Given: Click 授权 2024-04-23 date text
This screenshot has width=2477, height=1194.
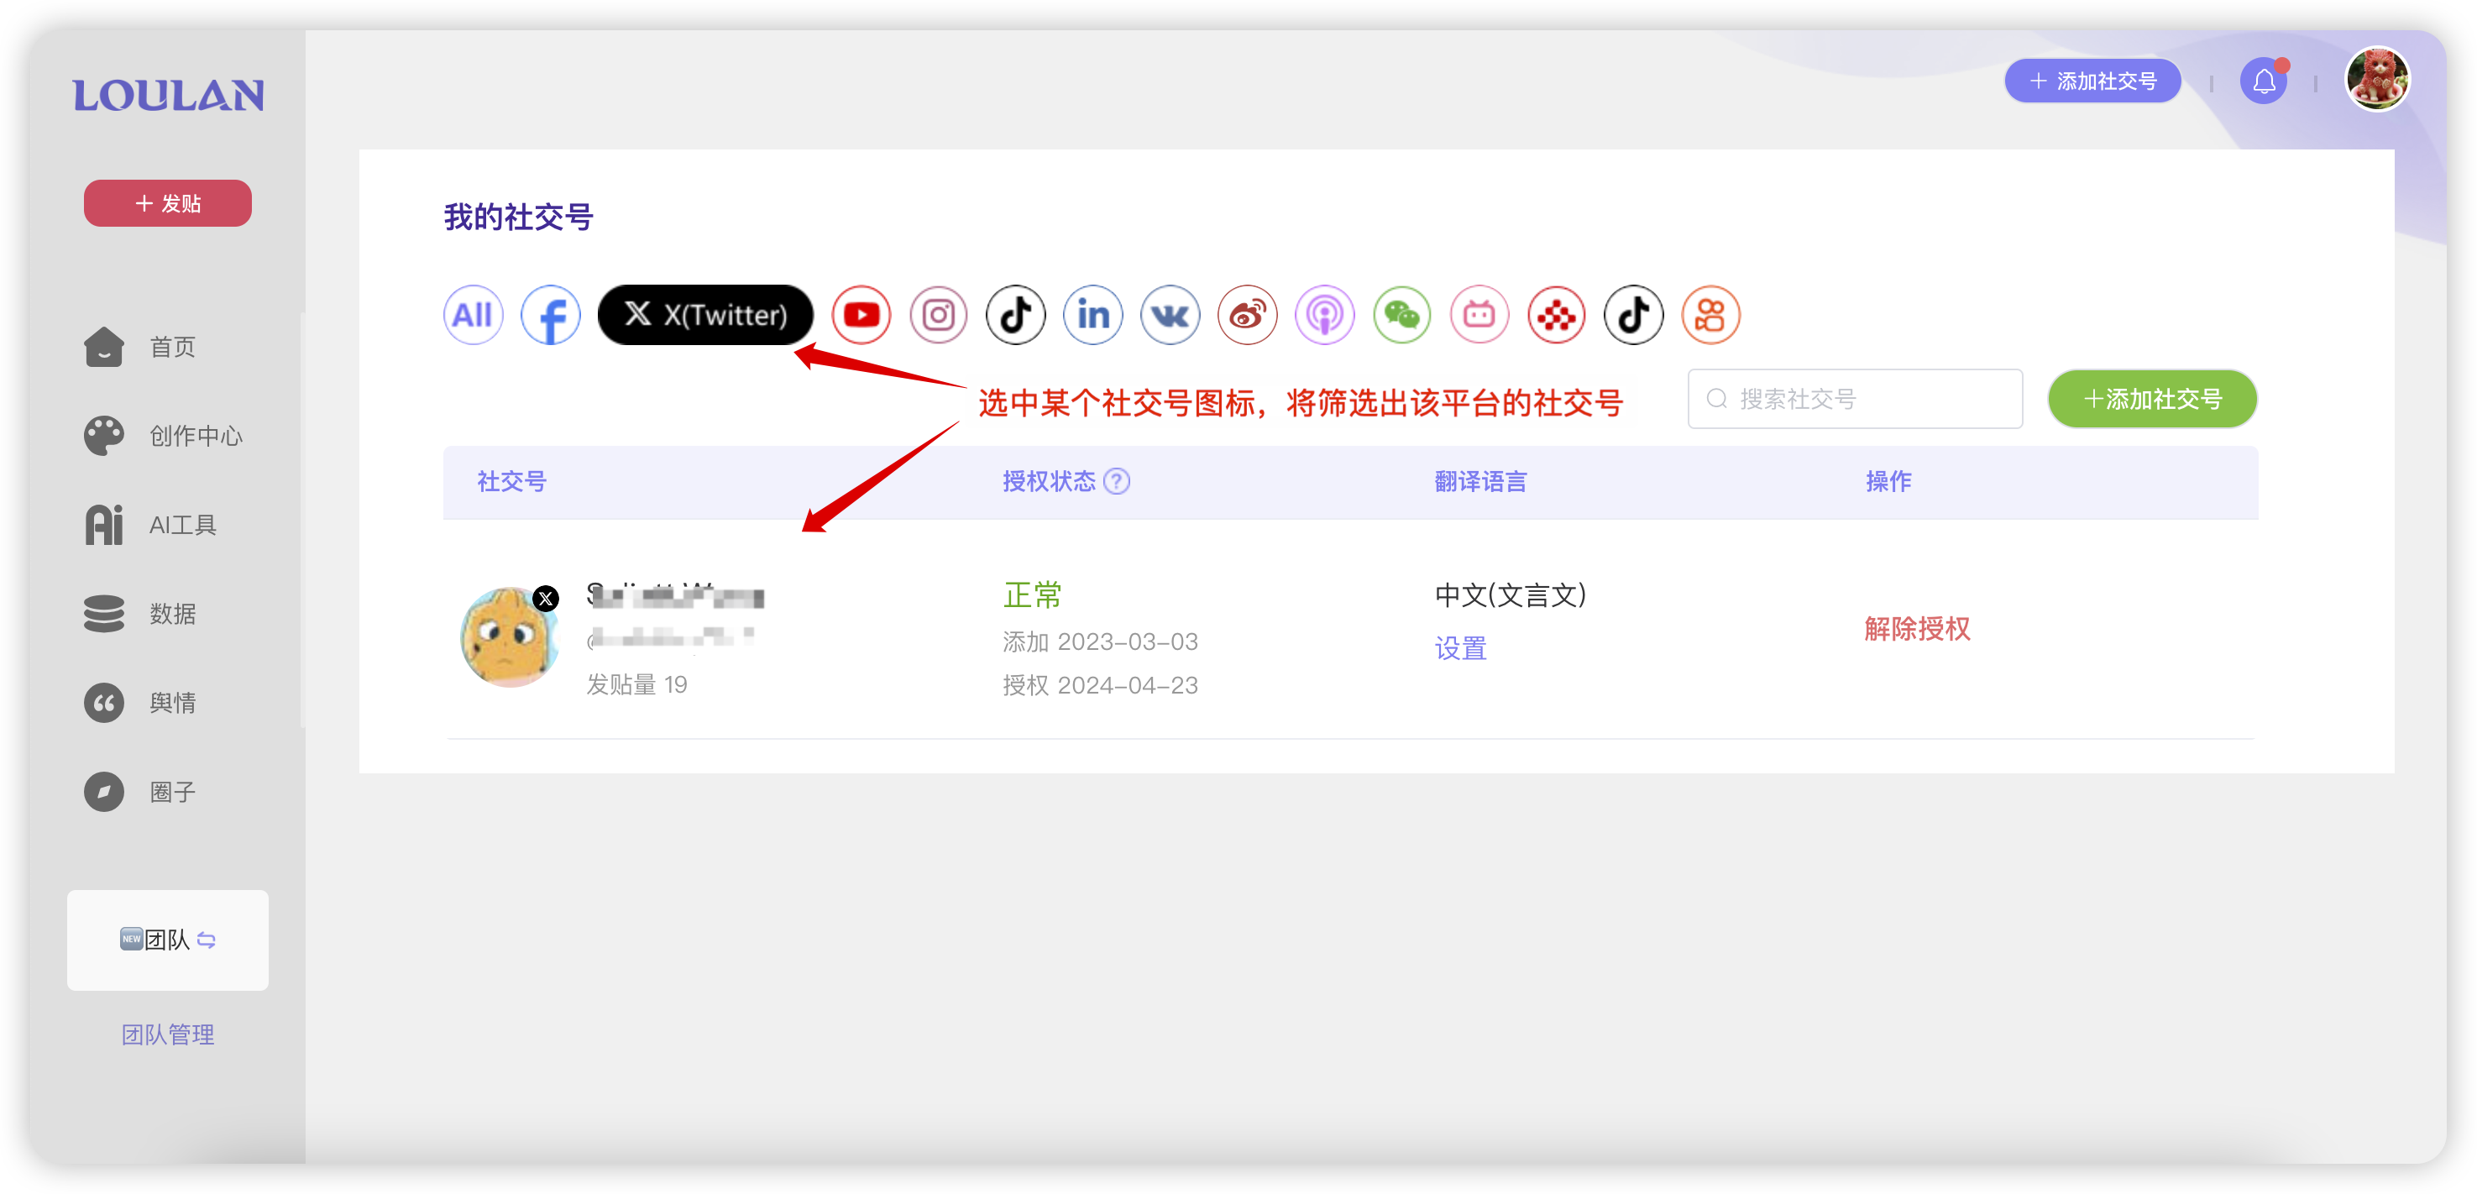Looking at the screenshot, I should tap(1100, 685).
